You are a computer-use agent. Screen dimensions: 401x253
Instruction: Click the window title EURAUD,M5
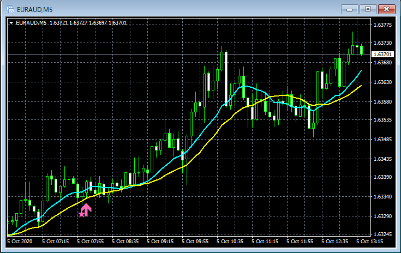click(x=34, y=10)
